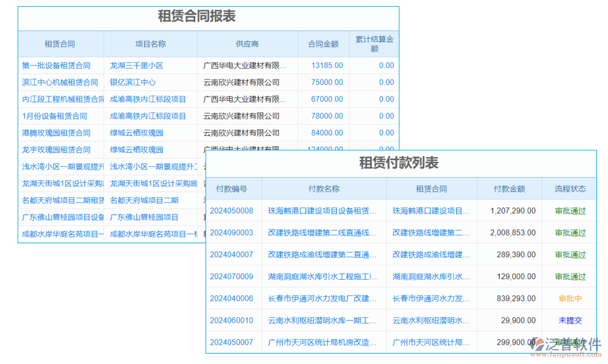
Task: Click the 审批通过 status of payment 2024090003
Action: [x=569, y=232]
